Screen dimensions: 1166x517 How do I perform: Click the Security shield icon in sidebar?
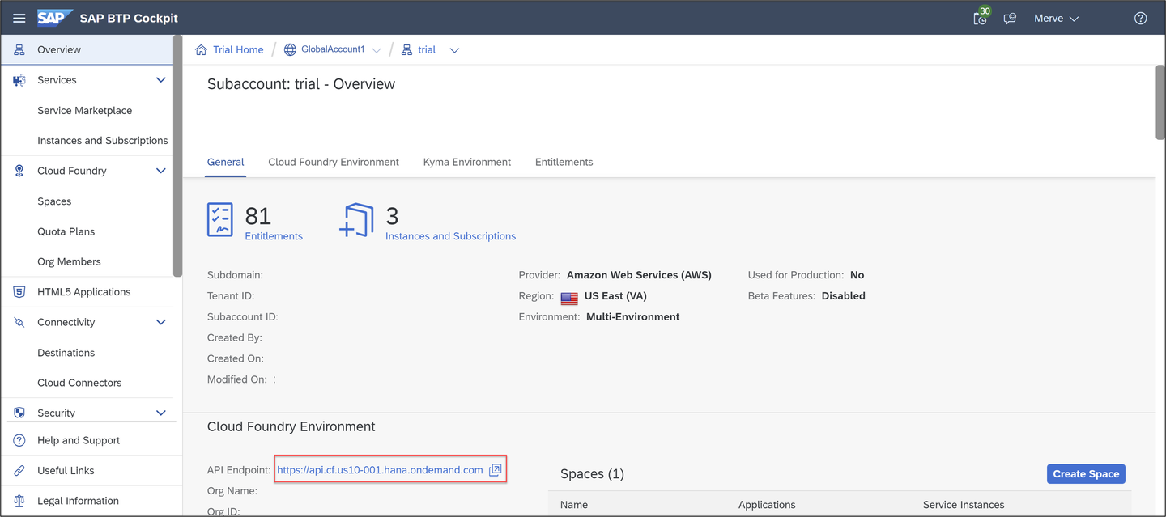coord(19,413)
